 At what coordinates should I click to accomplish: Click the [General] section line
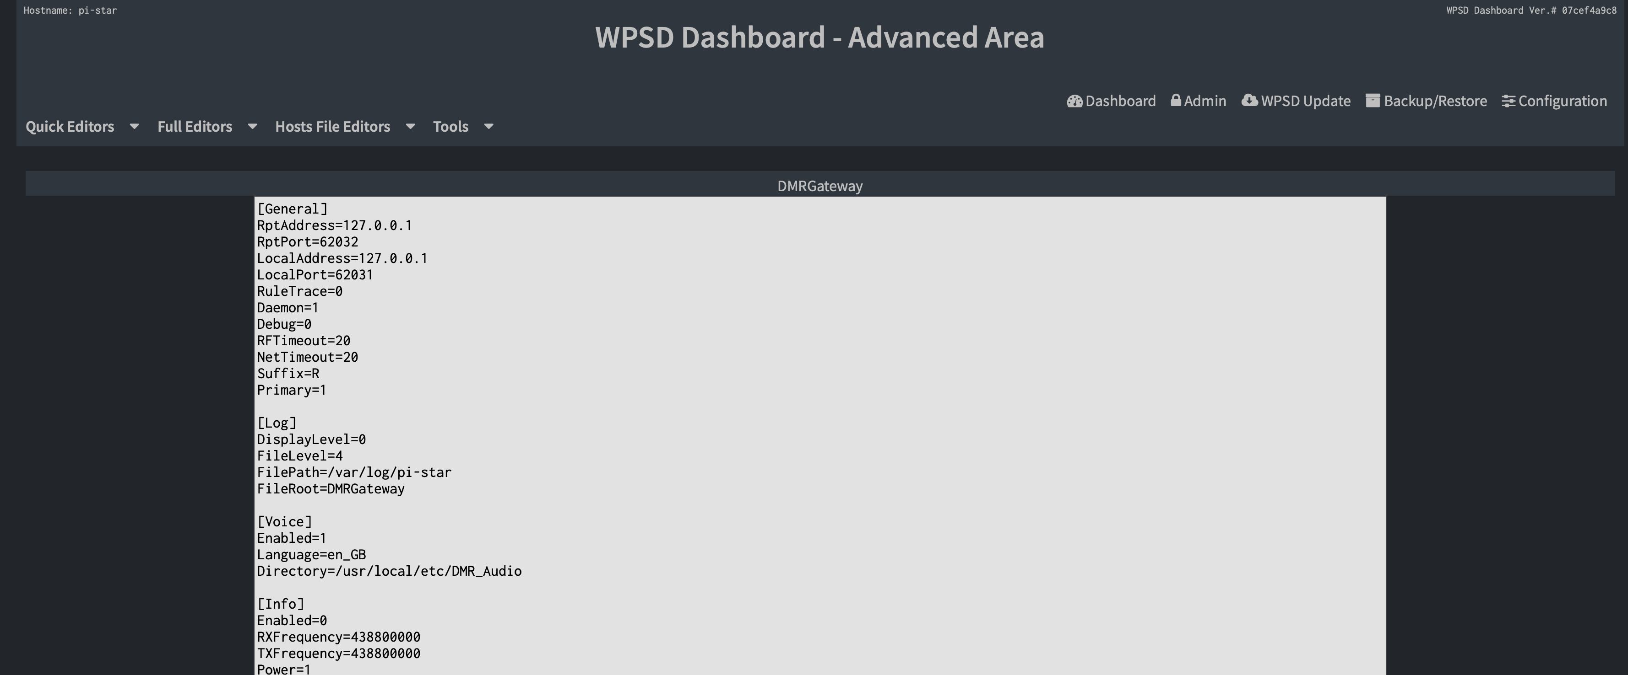coord(292,209)
